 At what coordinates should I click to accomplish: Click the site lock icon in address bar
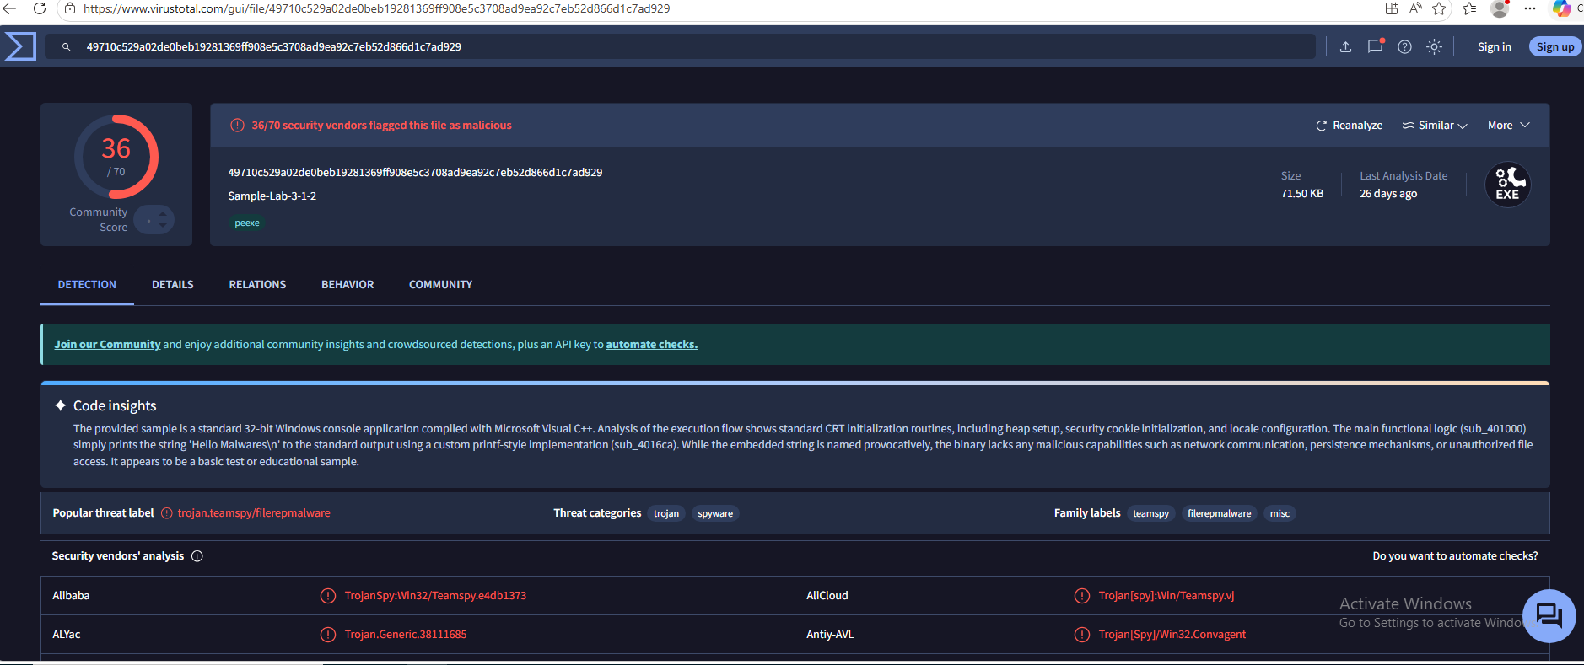tap(70, 8)
